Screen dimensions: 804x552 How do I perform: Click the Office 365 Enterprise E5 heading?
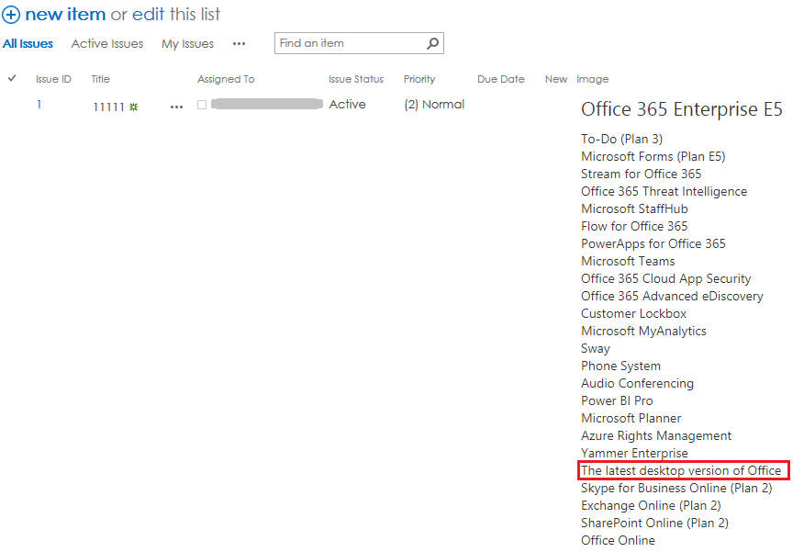click(x=681, y=109)
